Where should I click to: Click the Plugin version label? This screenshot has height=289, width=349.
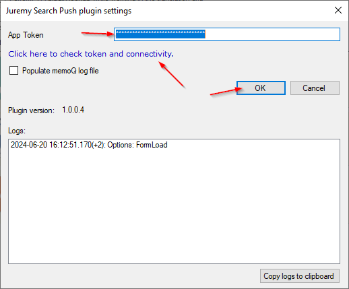[31, 110]
